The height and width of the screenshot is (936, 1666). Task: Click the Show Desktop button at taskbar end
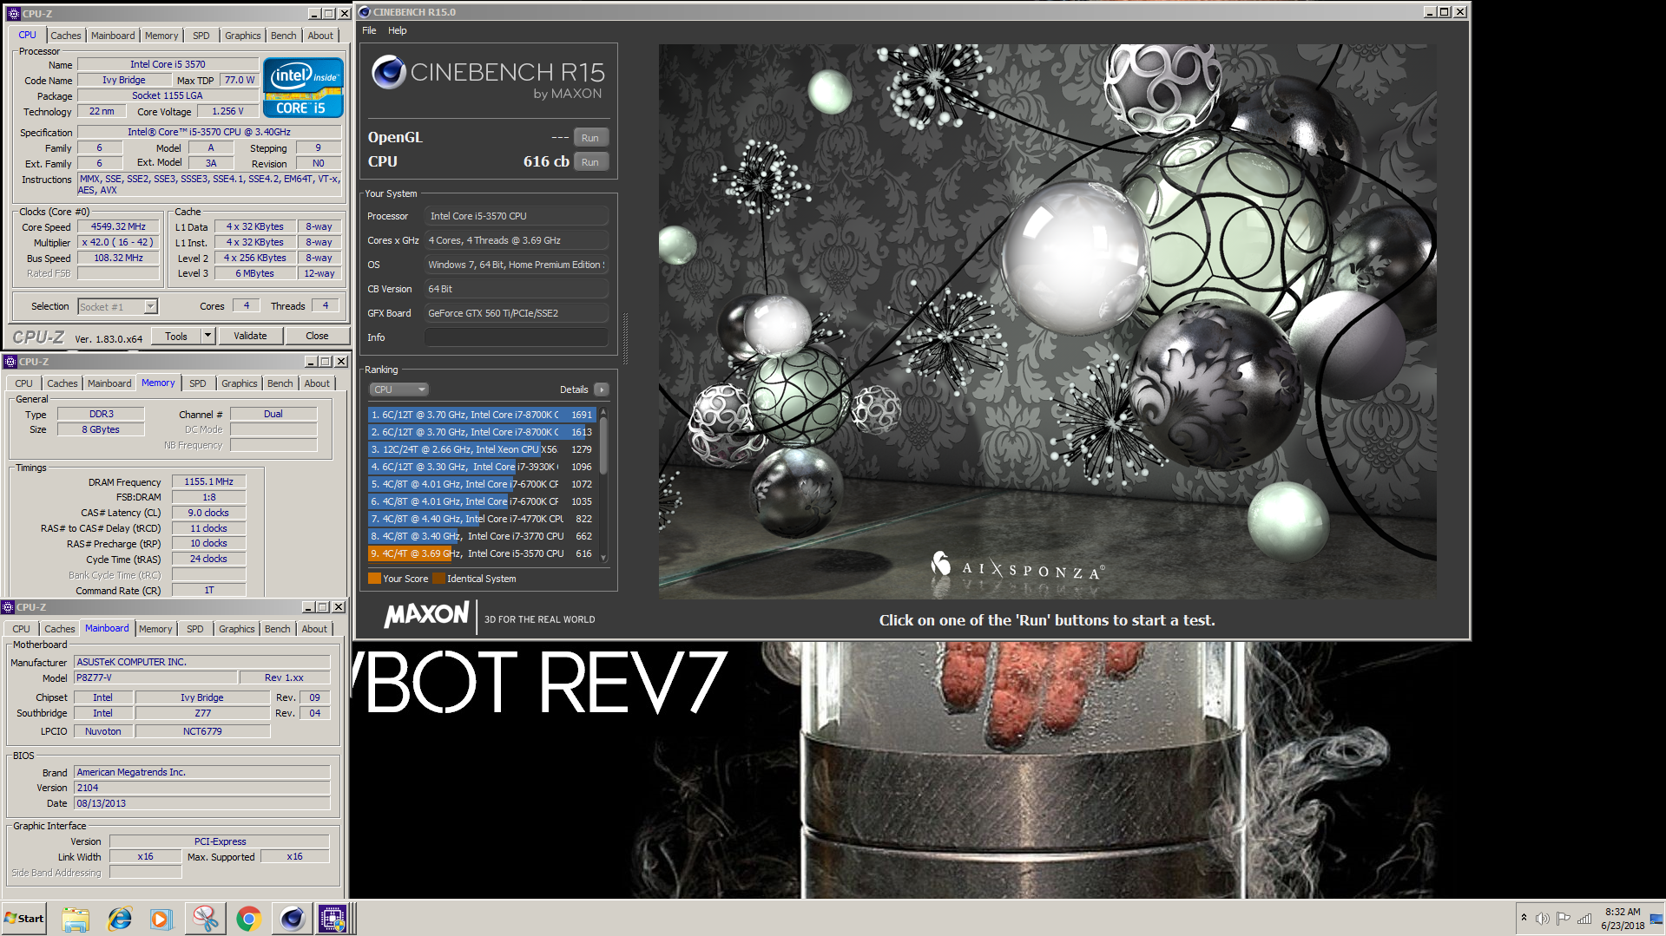click(x=1657, y=919)
